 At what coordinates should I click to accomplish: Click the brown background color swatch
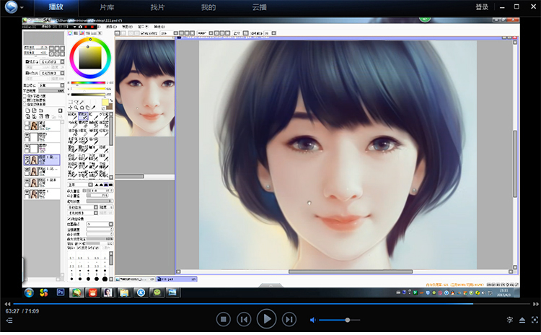(x=110, y=107)
